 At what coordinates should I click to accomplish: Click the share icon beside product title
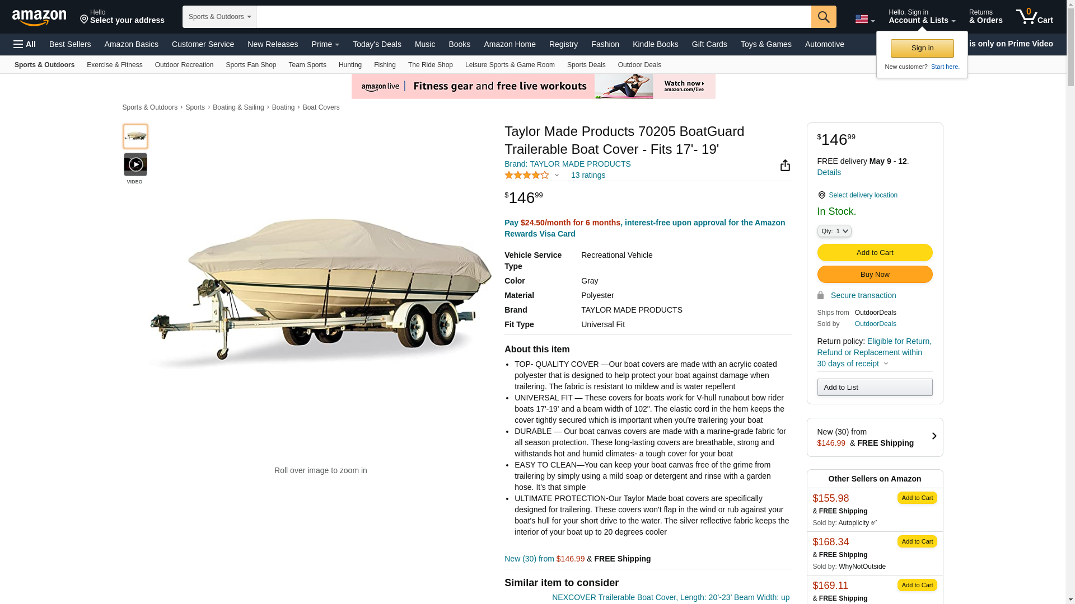point(785,165)
